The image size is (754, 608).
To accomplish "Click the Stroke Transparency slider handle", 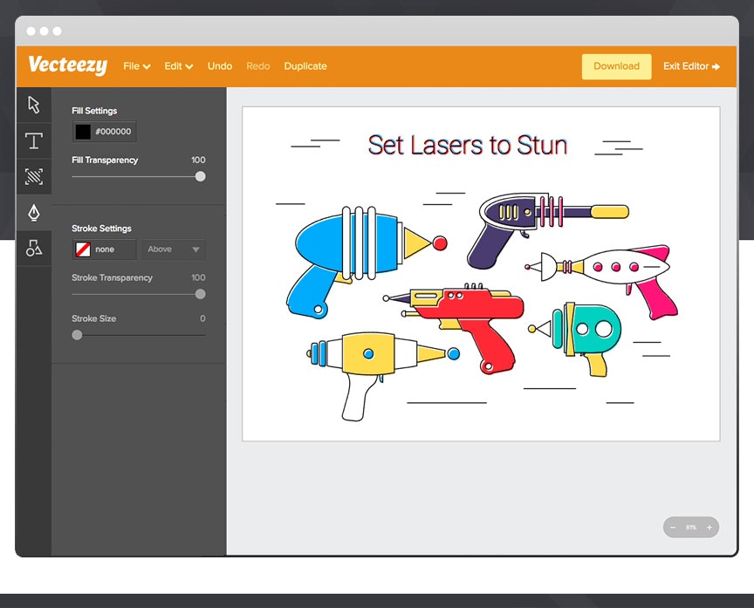I will (201, 294).
